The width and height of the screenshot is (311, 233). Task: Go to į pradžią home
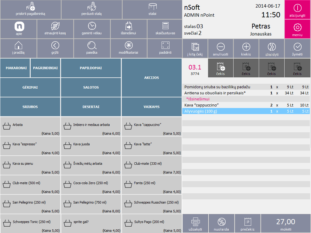click(19, 46)
